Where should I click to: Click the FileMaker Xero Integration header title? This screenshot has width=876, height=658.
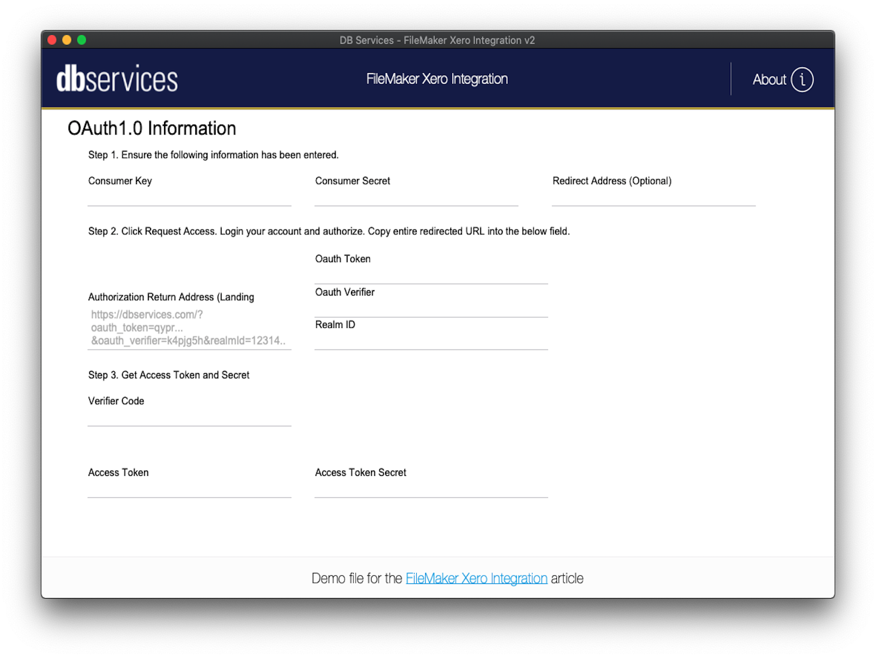(x=437, y=79)
